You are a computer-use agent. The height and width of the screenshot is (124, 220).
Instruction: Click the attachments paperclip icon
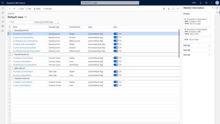[x=169, y=9]
